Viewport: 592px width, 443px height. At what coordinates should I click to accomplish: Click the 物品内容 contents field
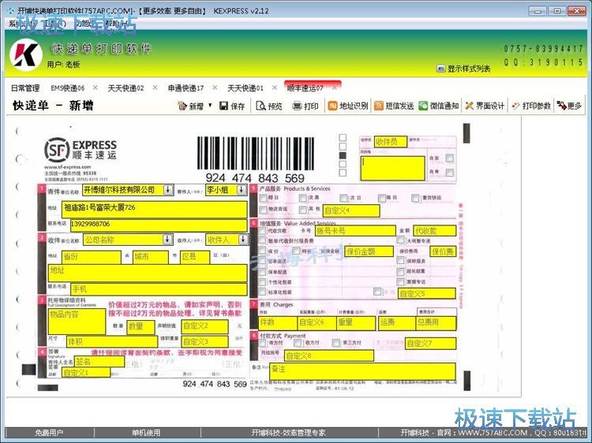[x=77, y=322]
